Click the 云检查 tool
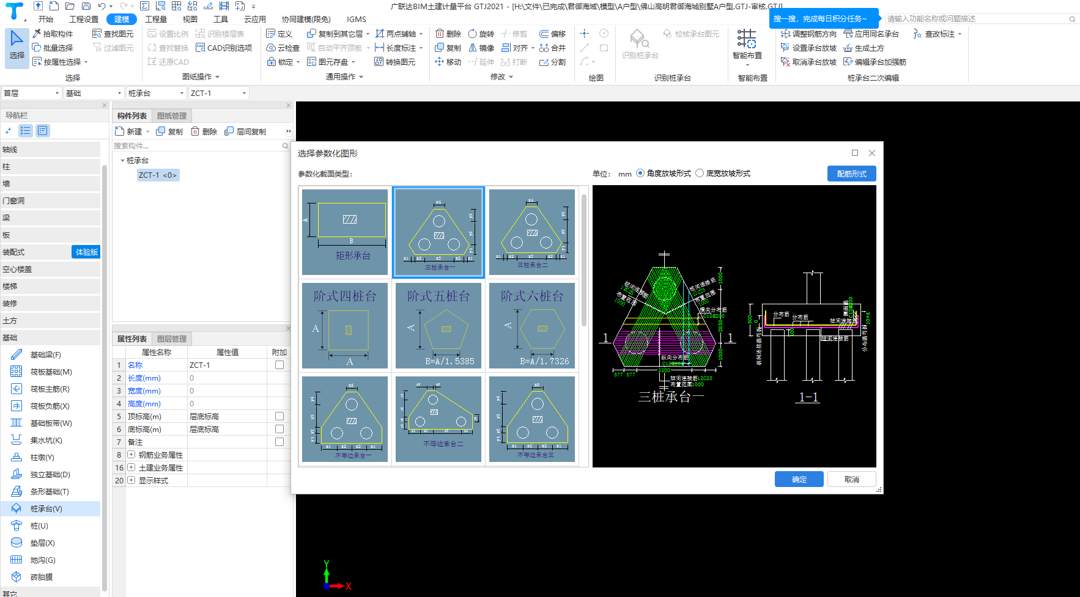This screenshot has width=1080, height=597. click(283, 48)
